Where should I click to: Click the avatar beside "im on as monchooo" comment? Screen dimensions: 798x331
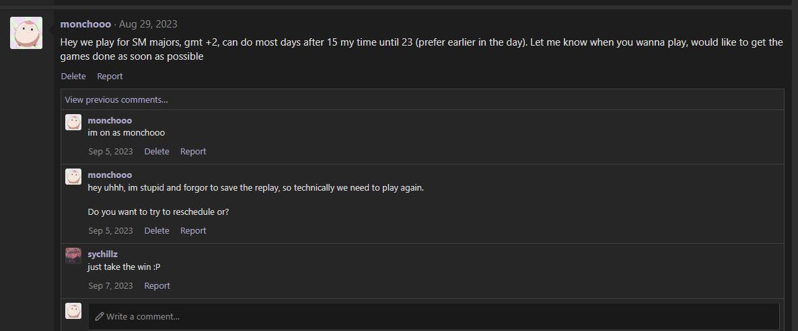pyautogui.click(x=73, y=122)
